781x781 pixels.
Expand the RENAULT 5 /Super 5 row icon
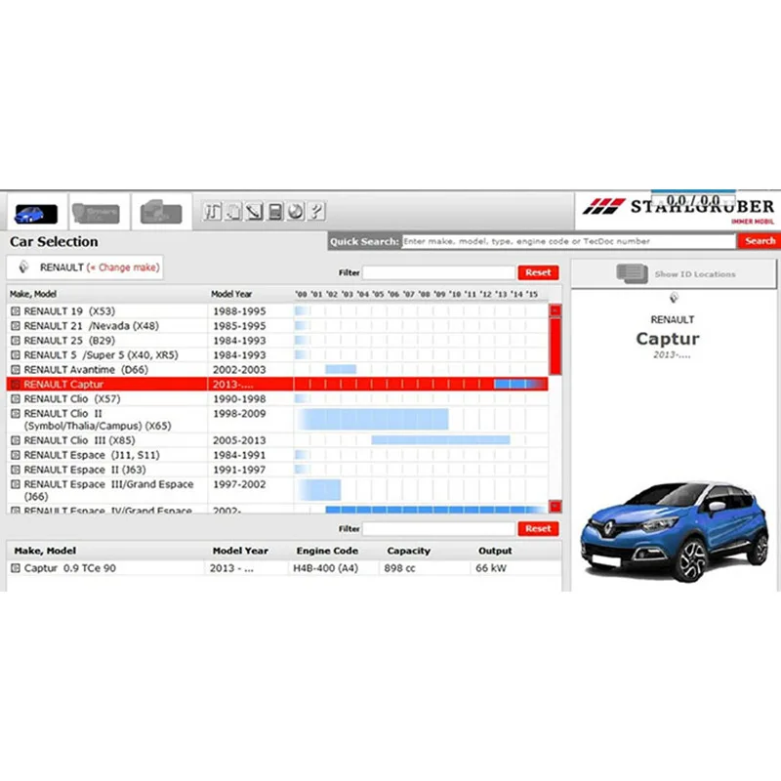(16, 355)
